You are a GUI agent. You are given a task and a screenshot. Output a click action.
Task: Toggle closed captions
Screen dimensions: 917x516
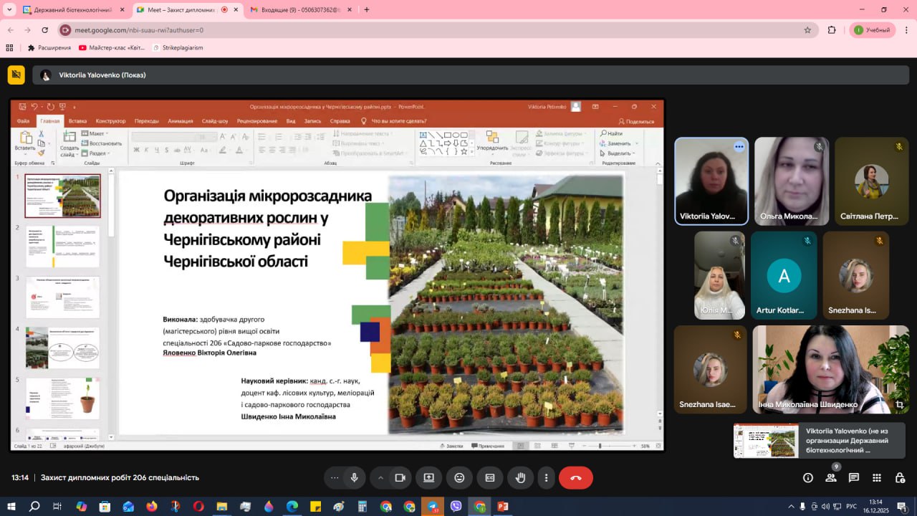click(x=490, y=478)
